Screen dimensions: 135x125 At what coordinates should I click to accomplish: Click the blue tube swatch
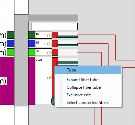coord(32,44)
